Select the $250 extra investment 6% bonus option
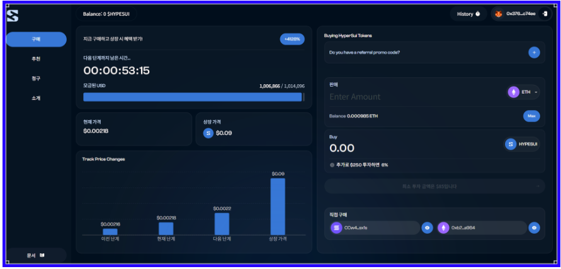561x269 pixels. pyautogui.click(x=332, y=165)
